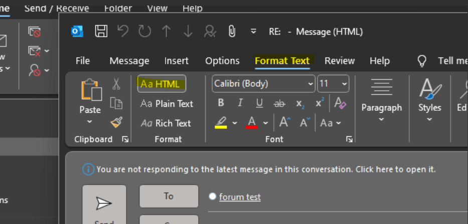The height and width of the screenshot is (224, 468).
Task: Toggle Underline formatting
Action: click(x=260, y=103)
